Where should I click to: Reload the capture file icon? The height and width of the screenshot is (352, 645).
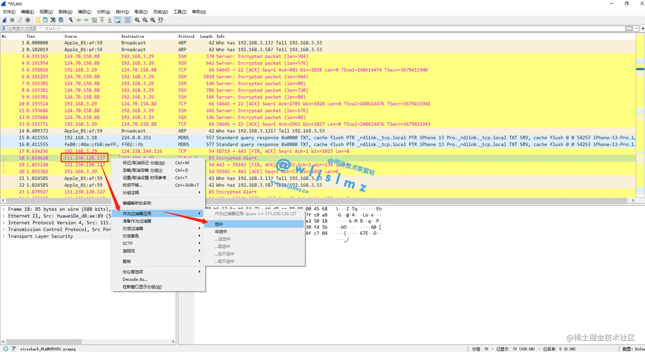[61, 20]
